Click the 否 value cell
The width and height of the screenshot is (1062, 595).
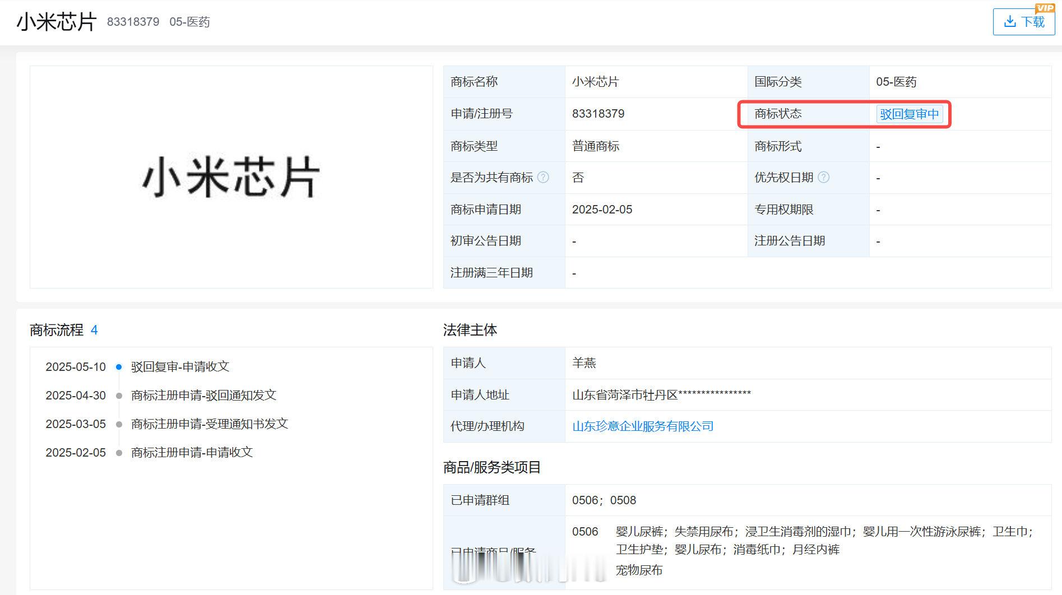656,178
